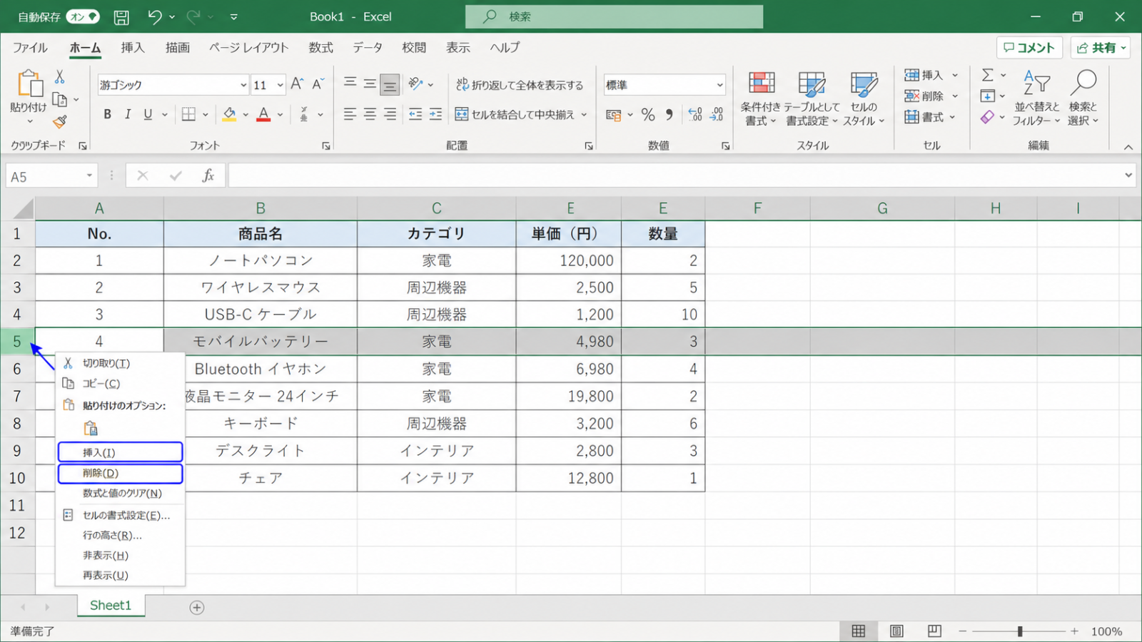This screenshot has width=1142, height=642.
Task: Select the Sheet1 tab
Action: pyautogui.click(x=111, y=606)
